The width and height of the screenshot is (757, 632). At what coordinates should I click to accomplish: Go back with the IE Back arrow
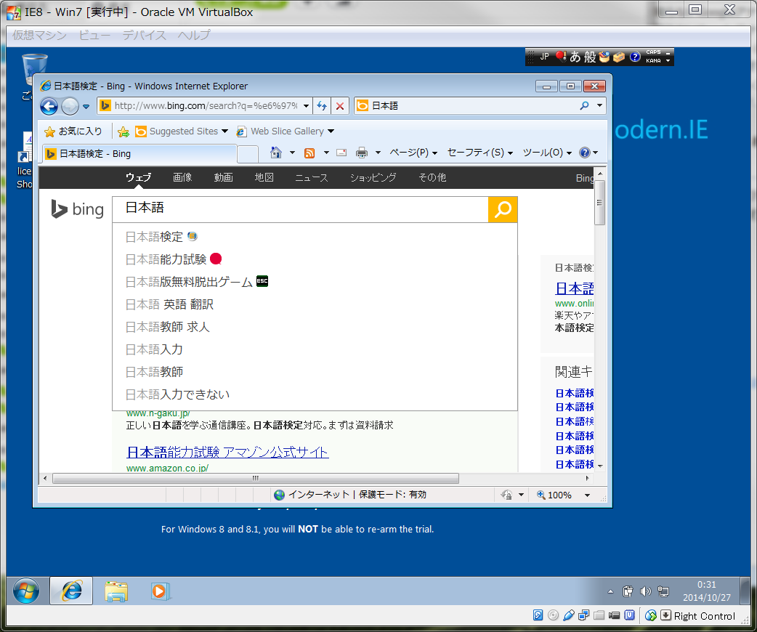click(49, 106)
